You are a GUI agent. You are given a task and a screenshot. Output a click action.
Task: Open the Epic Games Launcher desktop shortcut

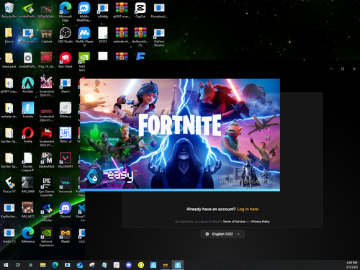click(x=47, y=187)
